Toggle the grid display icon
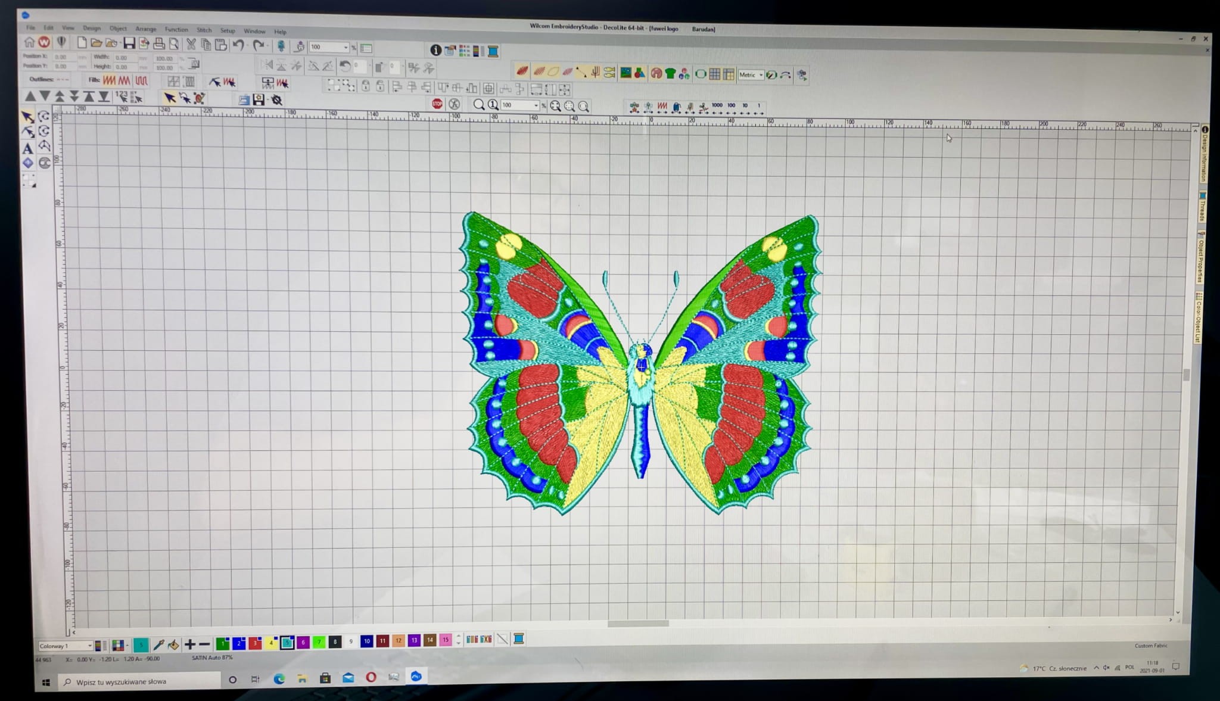Image resolution: width=1220 pixels, height=701 pixels. pyautogui.click(x=714, y=74)
